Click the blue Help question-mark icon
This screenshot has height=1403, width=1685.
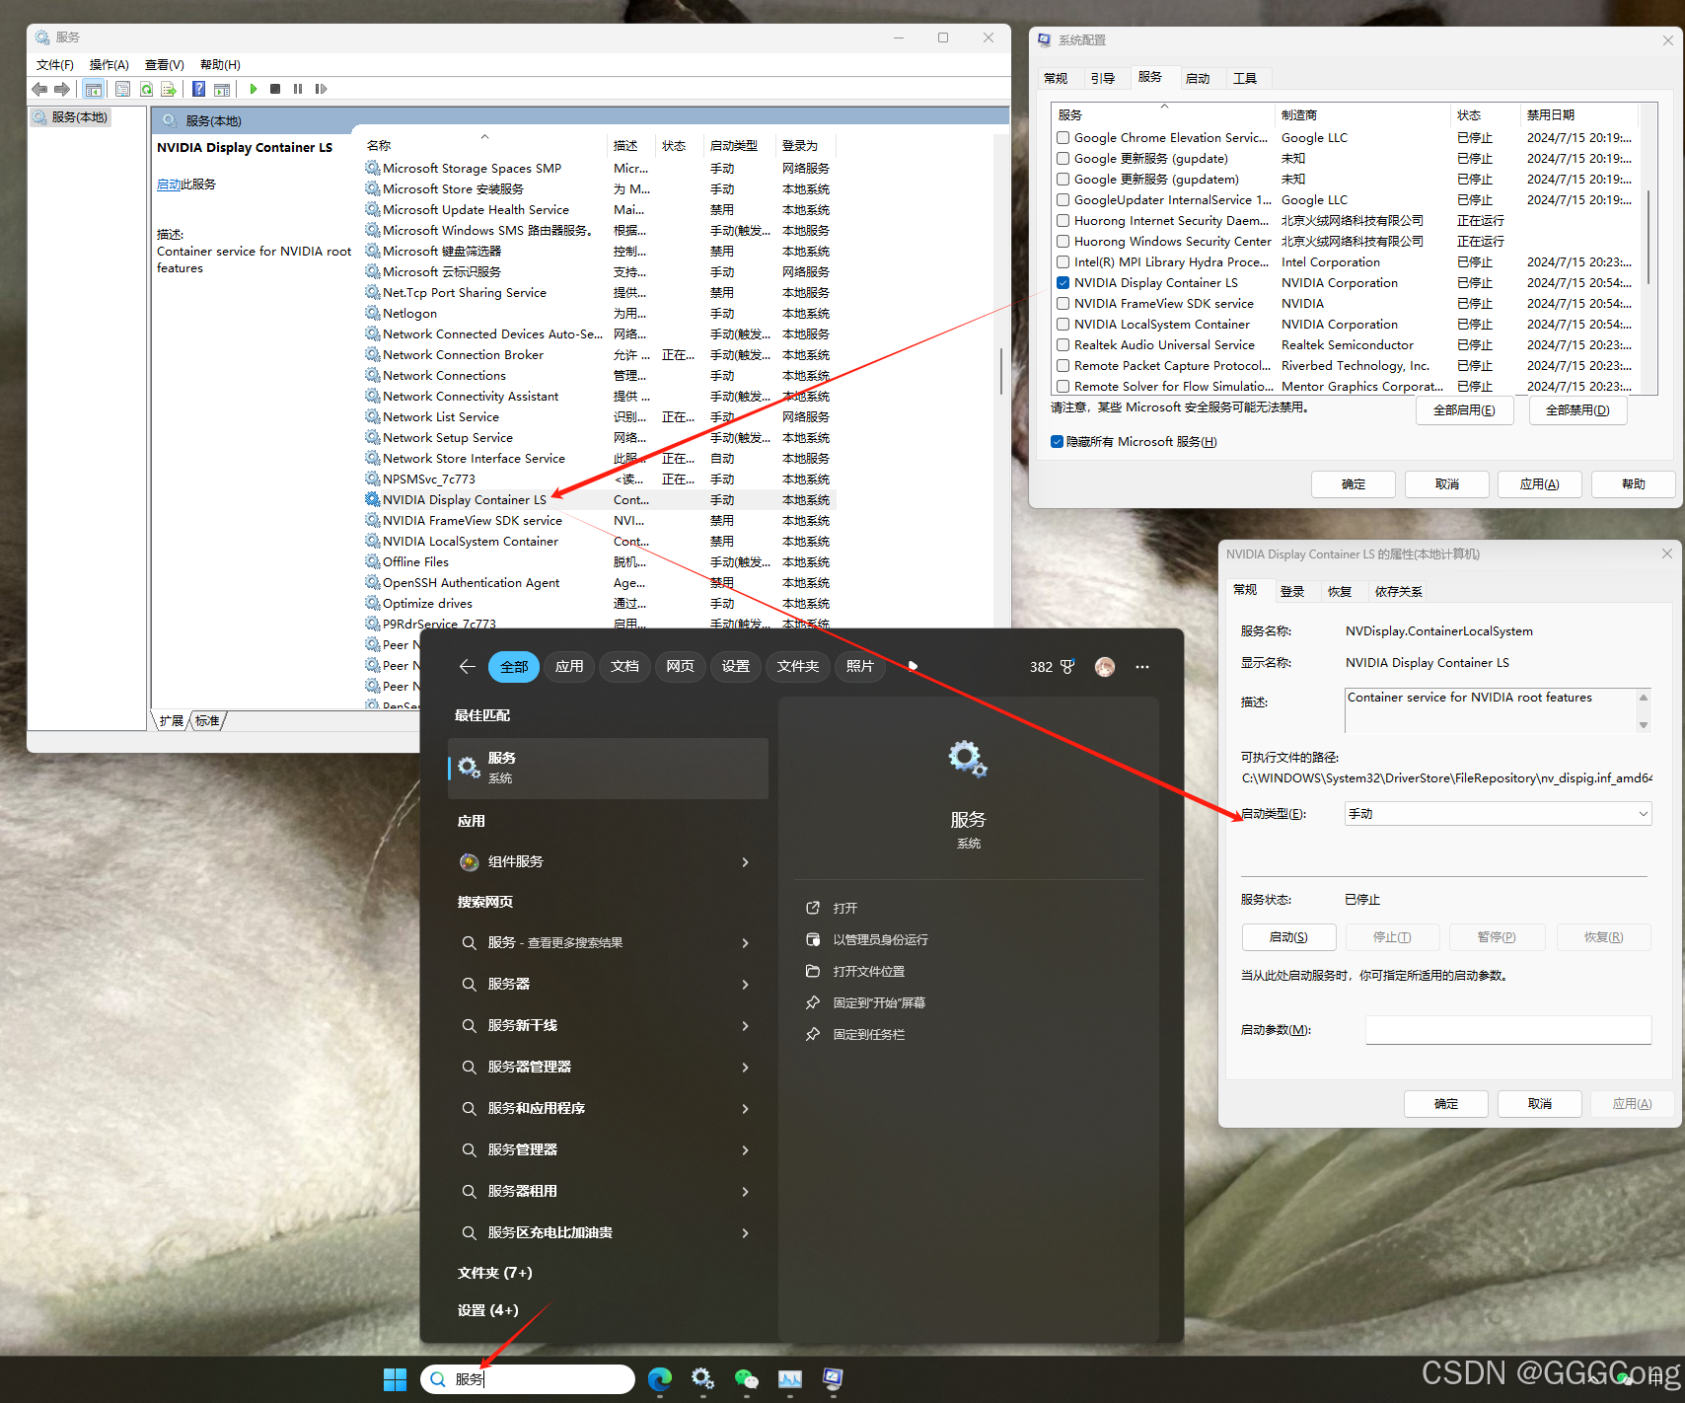198,89
